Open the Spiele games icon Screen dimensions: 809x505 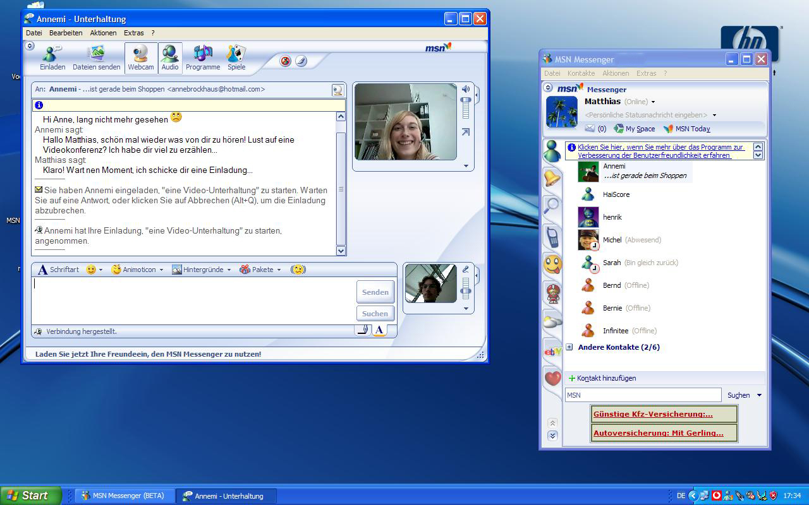[236, 58]
